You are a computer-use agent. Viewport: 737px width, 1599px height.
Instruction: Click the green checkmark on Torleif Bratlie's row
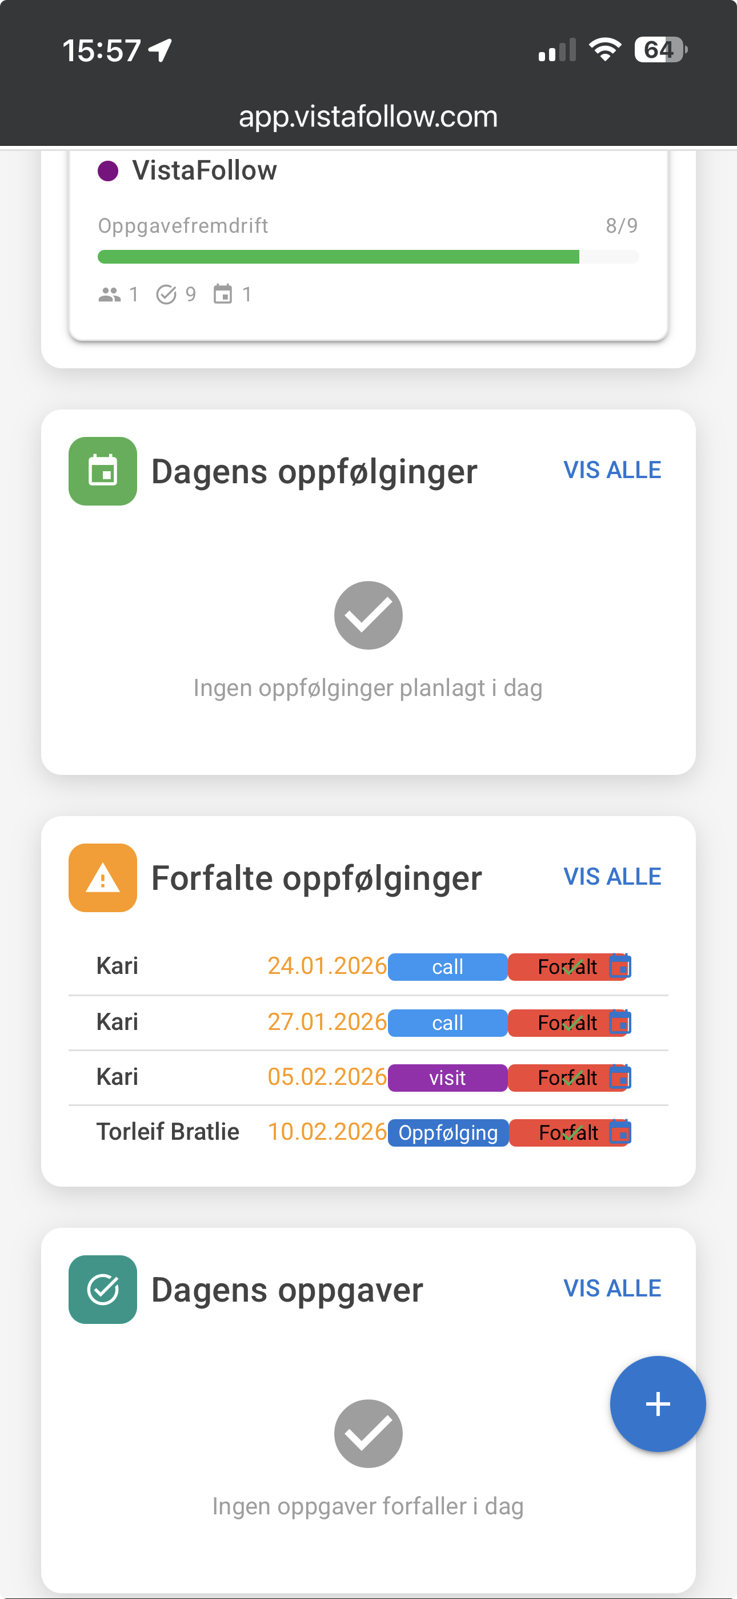(x=572, y=1133)
